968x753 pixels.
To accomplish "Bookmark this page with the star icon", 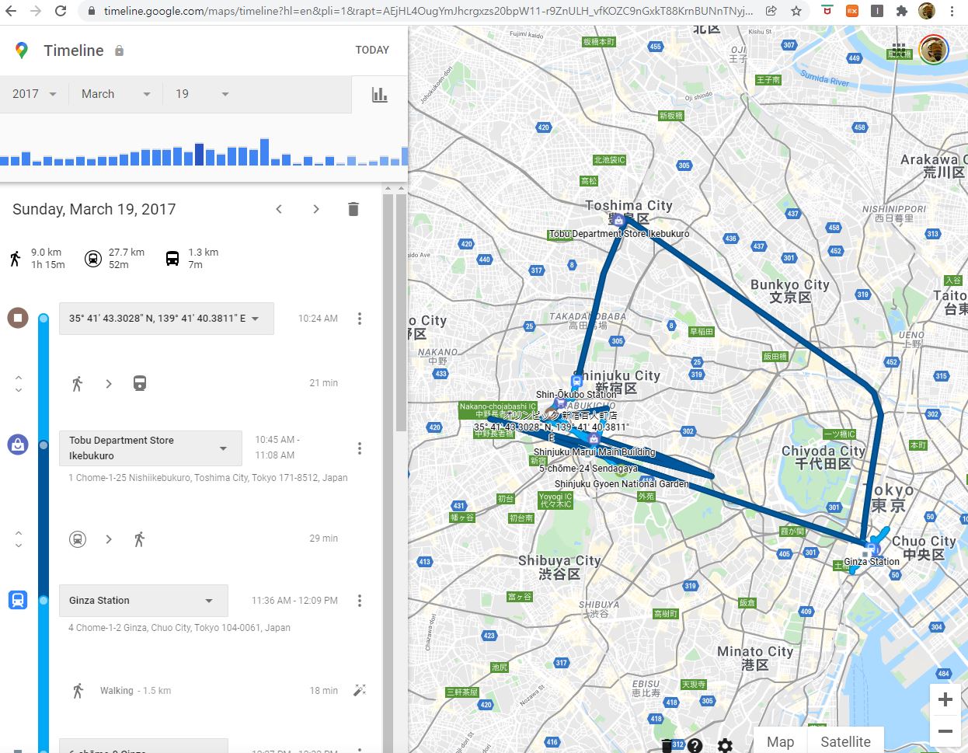I will point(796,12).
